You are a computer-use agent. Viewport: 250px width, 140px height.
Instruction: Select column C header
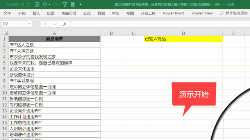coord(133,33)
